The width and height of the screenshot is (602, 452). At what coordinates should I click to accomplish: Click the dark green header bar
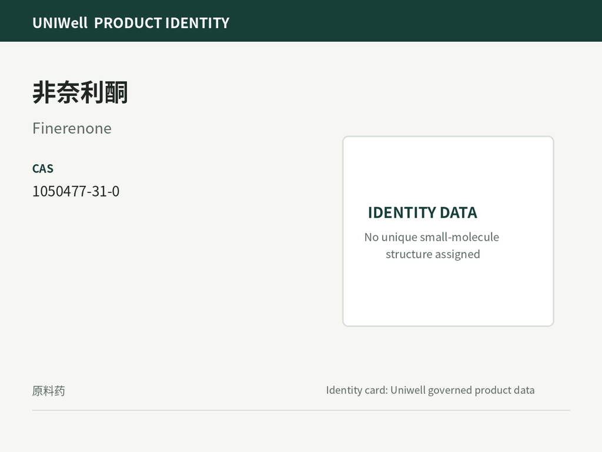[301, 21]
